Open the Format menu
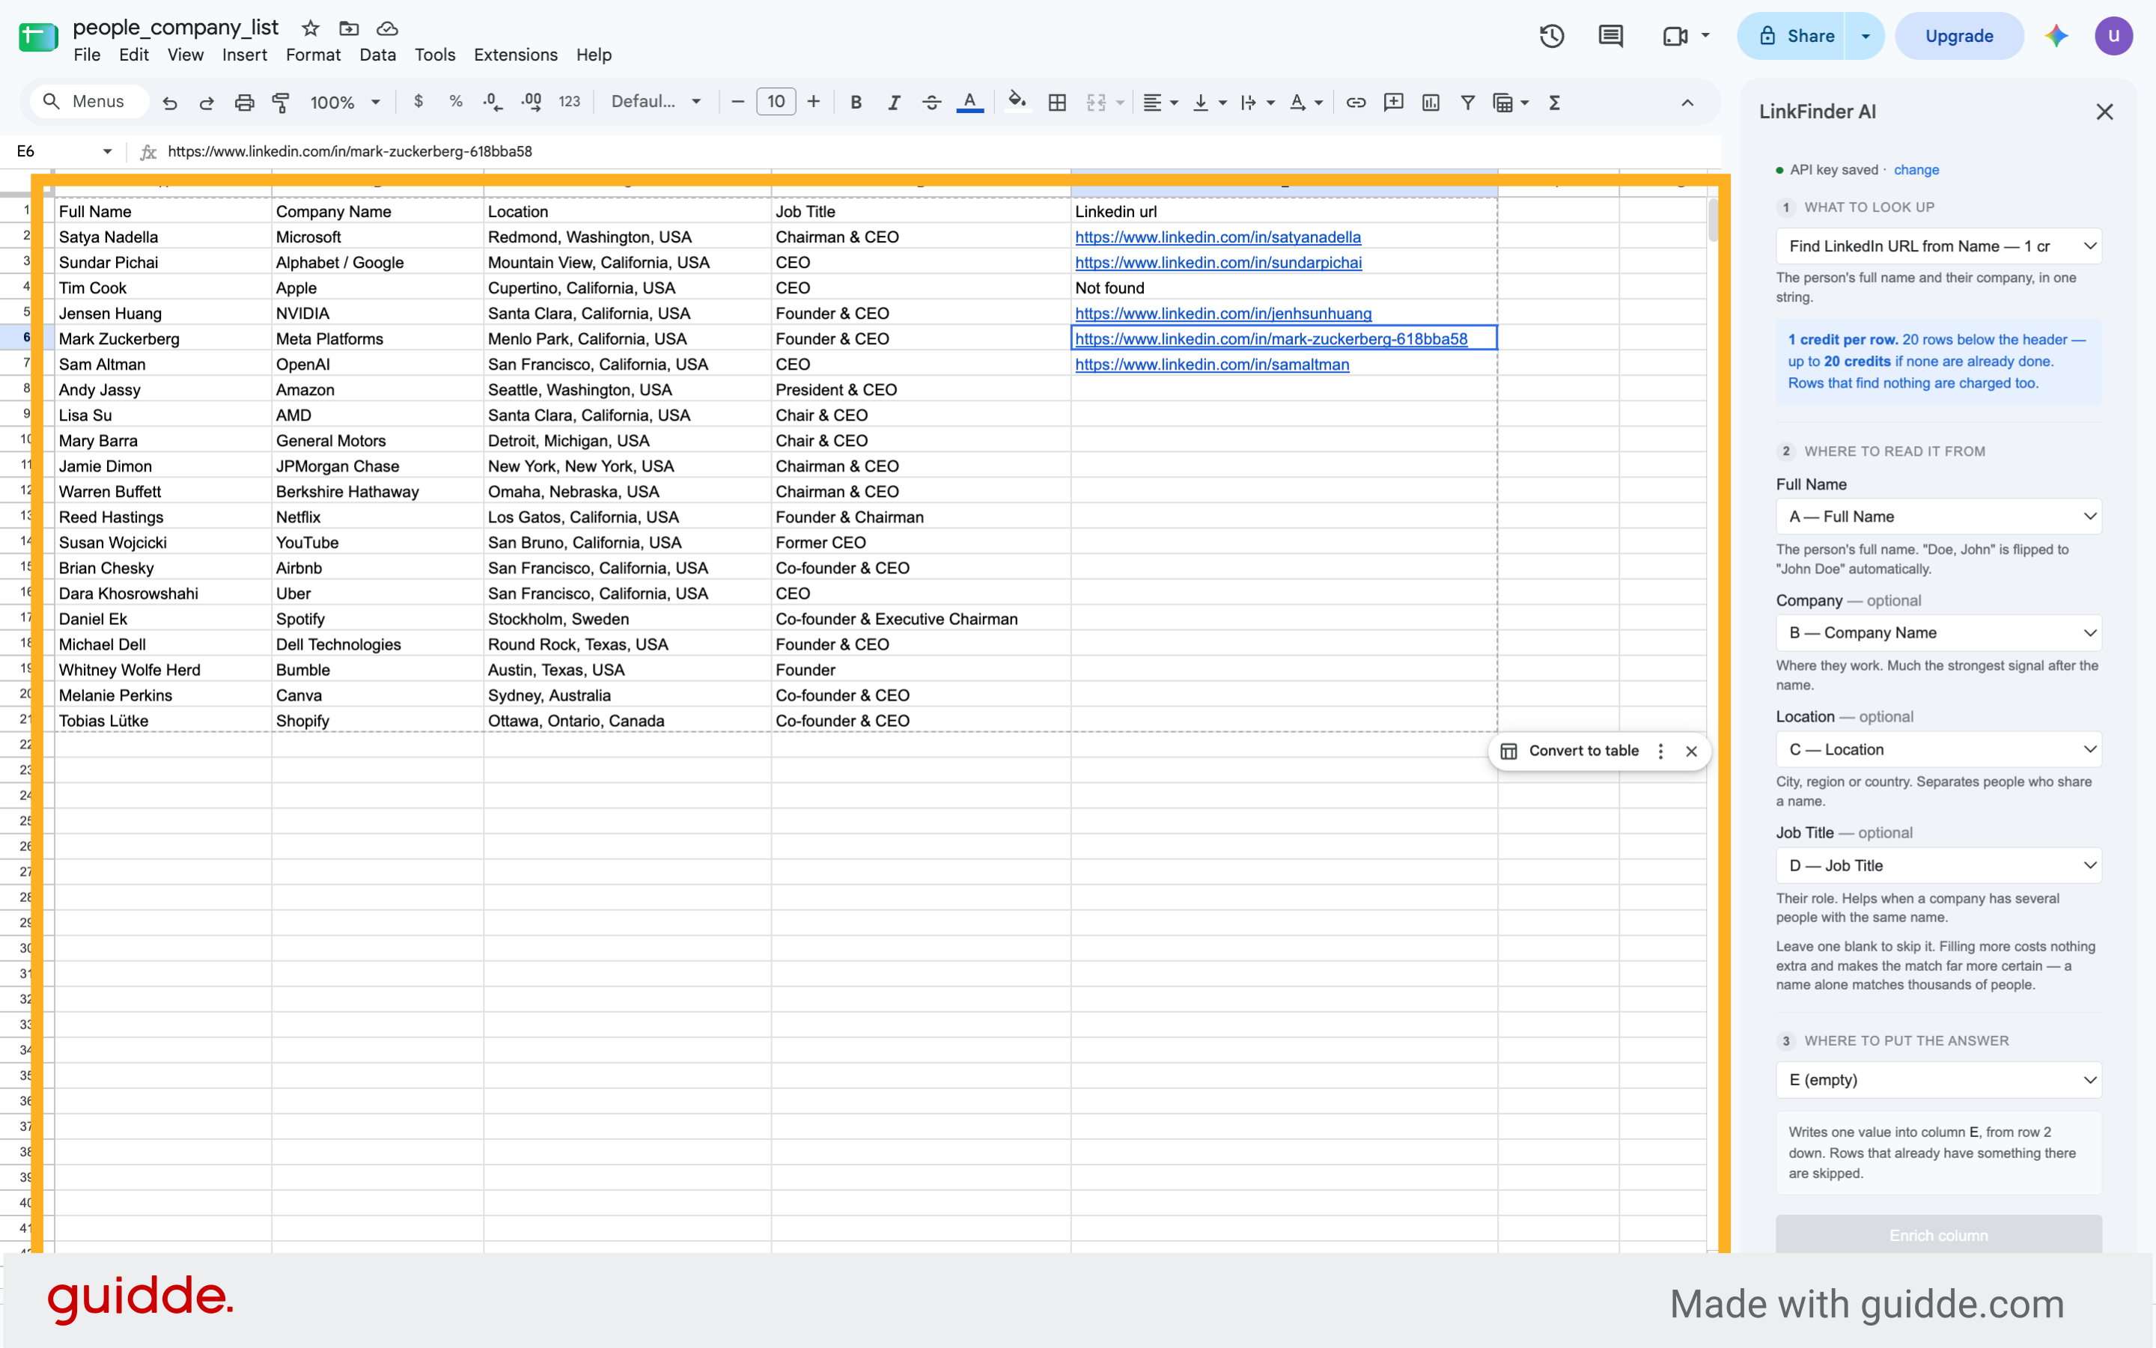 tap(313, 55)
